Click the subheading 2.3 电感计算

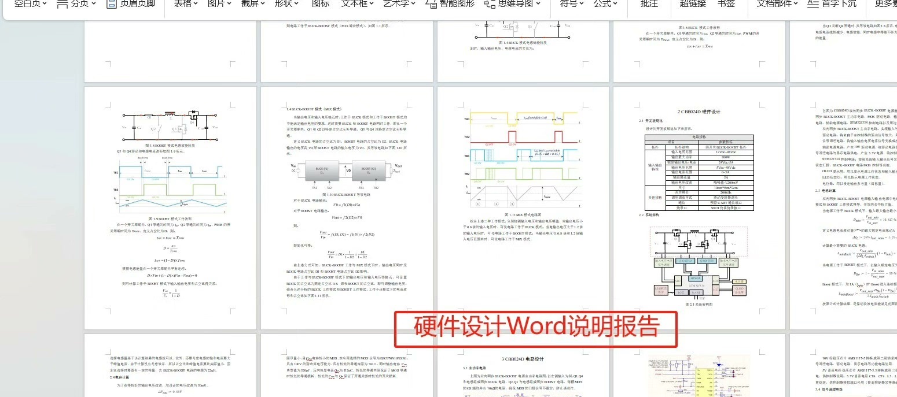[x=826, y=190]
